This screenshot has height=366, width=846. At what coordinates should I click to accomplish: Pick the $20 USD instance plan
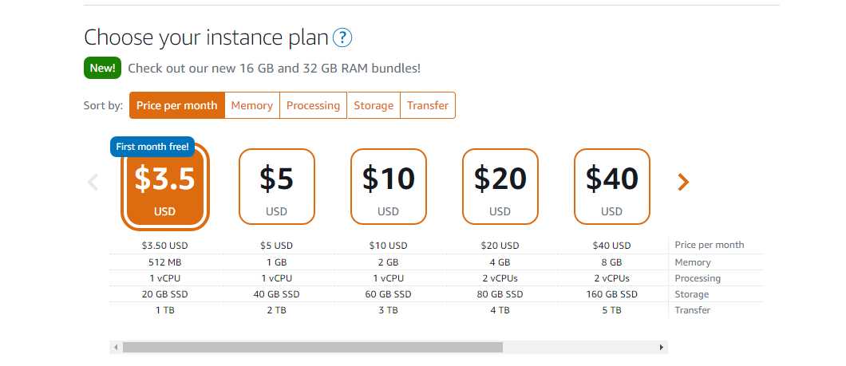pos(500,187)
